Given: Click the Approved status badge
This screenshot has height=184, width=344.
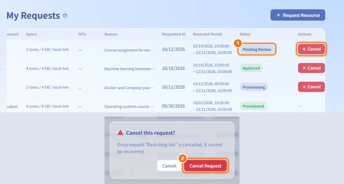Looking at the screenshot, I should (x=251, y=68).
